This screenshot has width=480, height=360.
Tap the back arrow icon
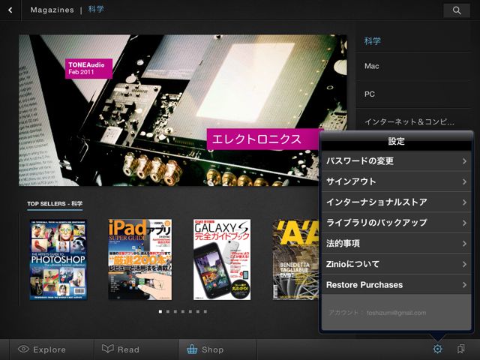point(10,10)
